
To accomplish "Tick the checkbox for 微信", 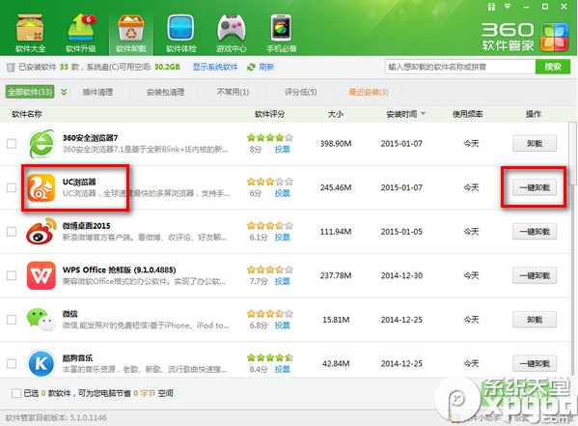I will pyautogui.click(x=12, y=320).
